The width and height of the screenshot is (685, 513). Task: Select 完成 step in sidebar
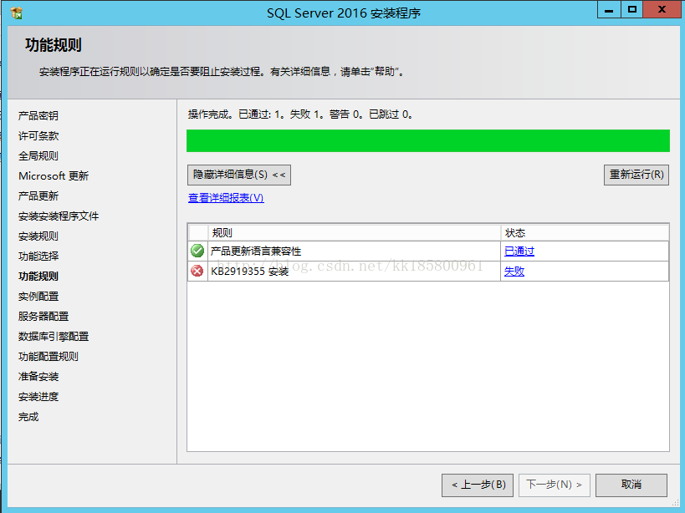point(28,417)
